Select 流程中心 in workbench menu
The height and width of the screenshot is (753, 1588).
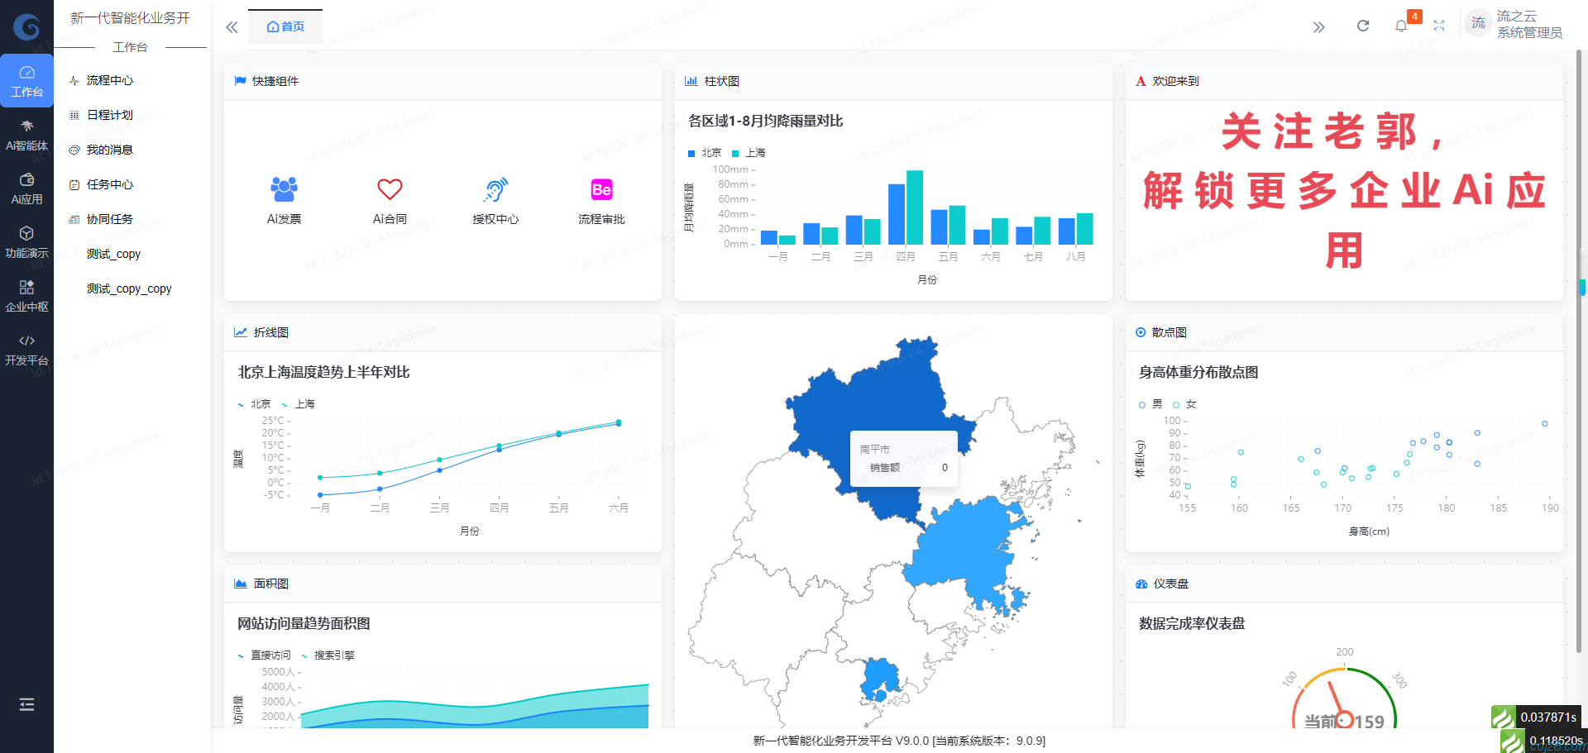click(x=109, y=80)
